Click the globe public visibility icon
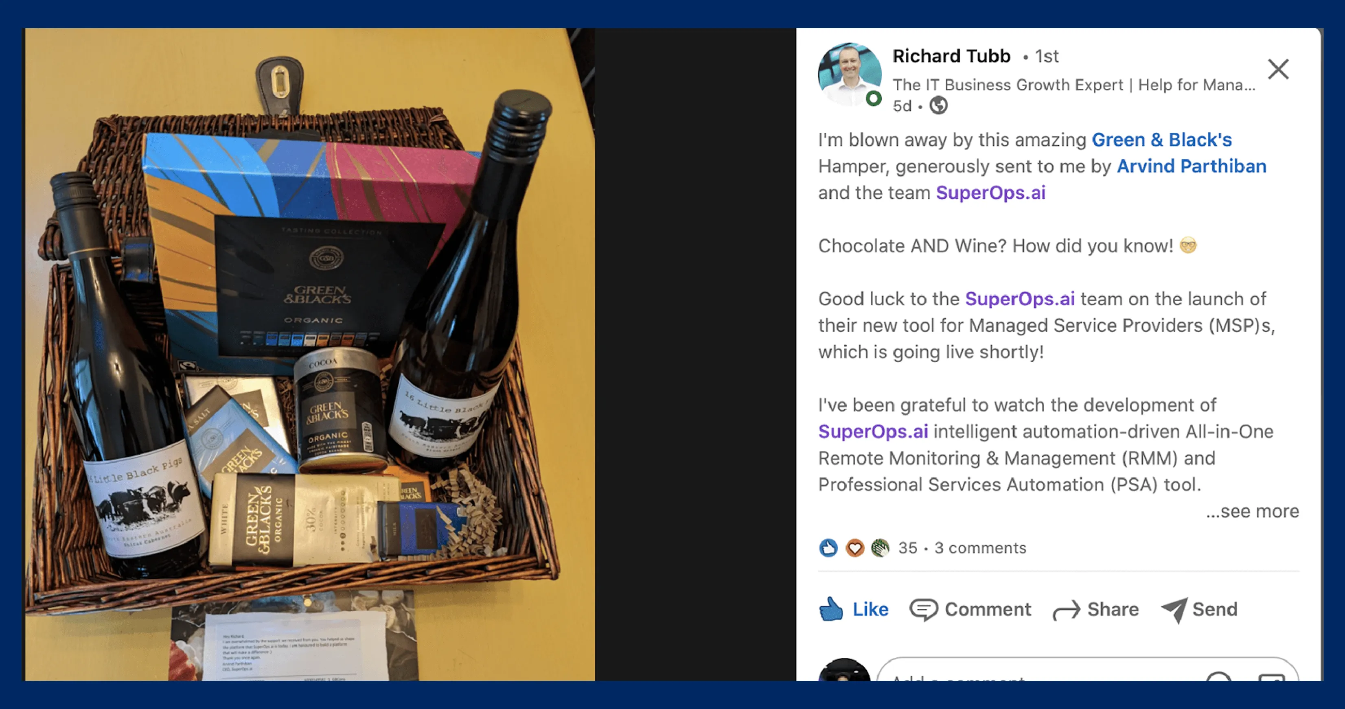1345x709 pixels. pos(938,105)
